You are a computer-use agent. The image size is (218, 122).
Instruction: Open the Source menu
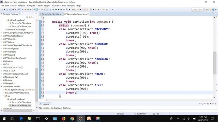13,6
